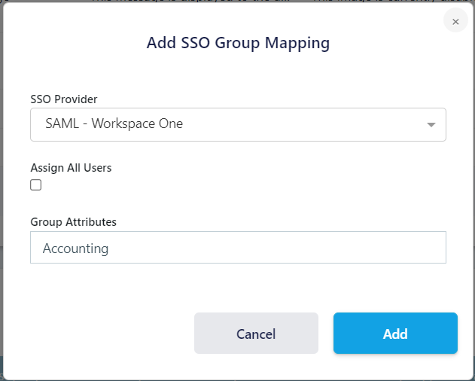The image size is (475, 381).
Task: Expand the provider list using the caret
Action: point(431,125)
